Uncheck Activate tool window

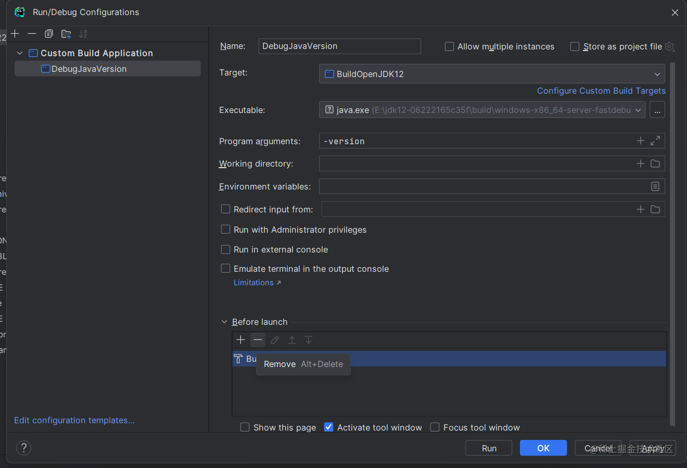click(328, 427)
